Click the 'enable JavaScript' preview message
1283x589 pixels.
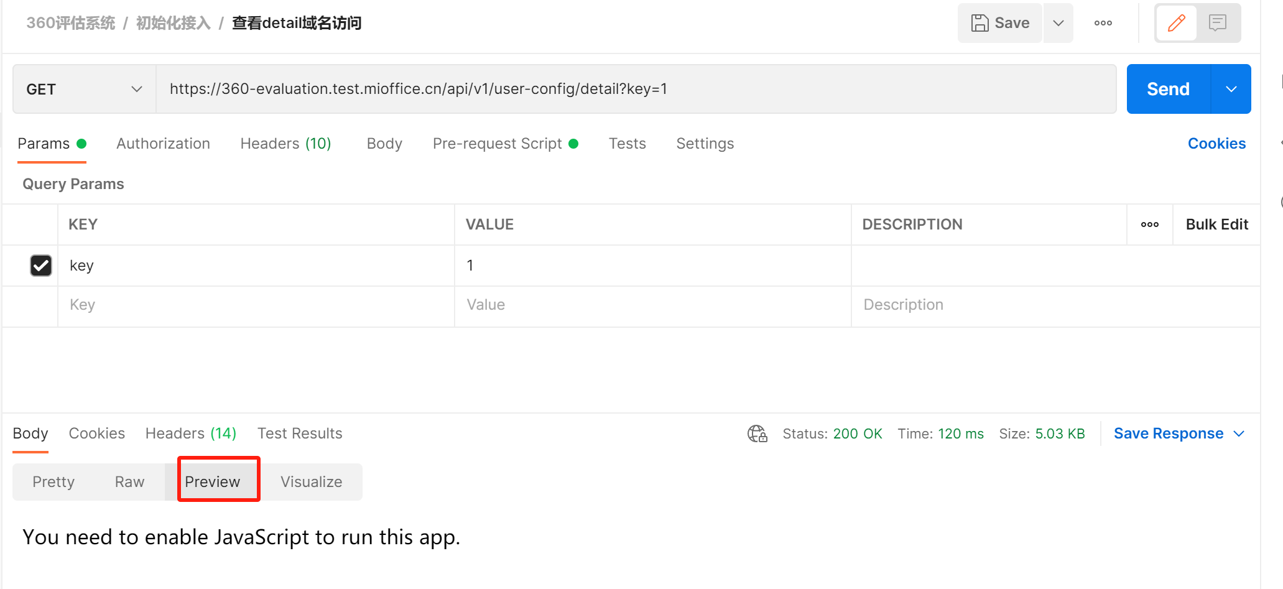[241, 537]
